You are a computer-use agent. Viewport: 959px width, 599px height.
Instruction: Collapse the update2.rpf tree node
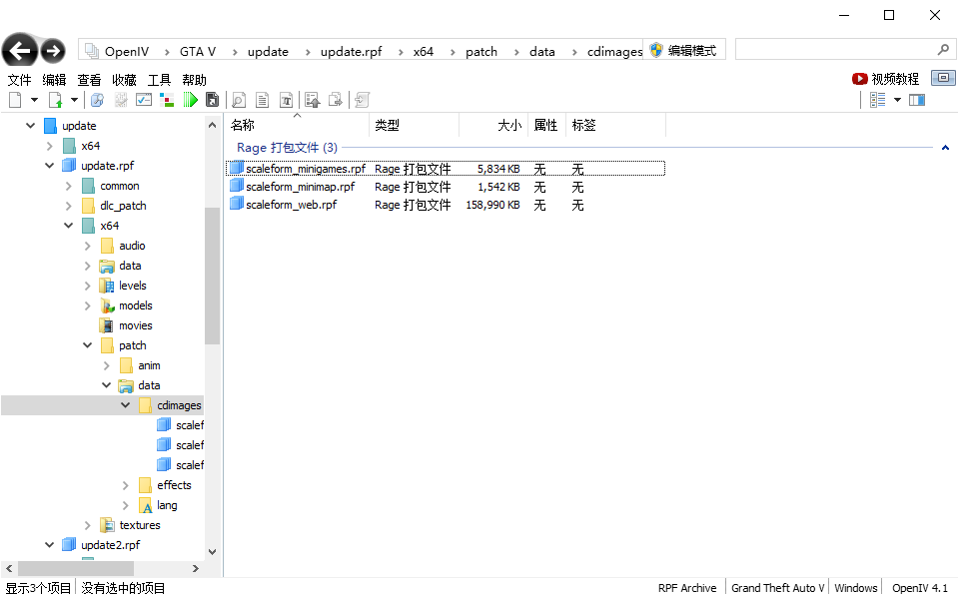pyautogui.click(x=50, y=545)
